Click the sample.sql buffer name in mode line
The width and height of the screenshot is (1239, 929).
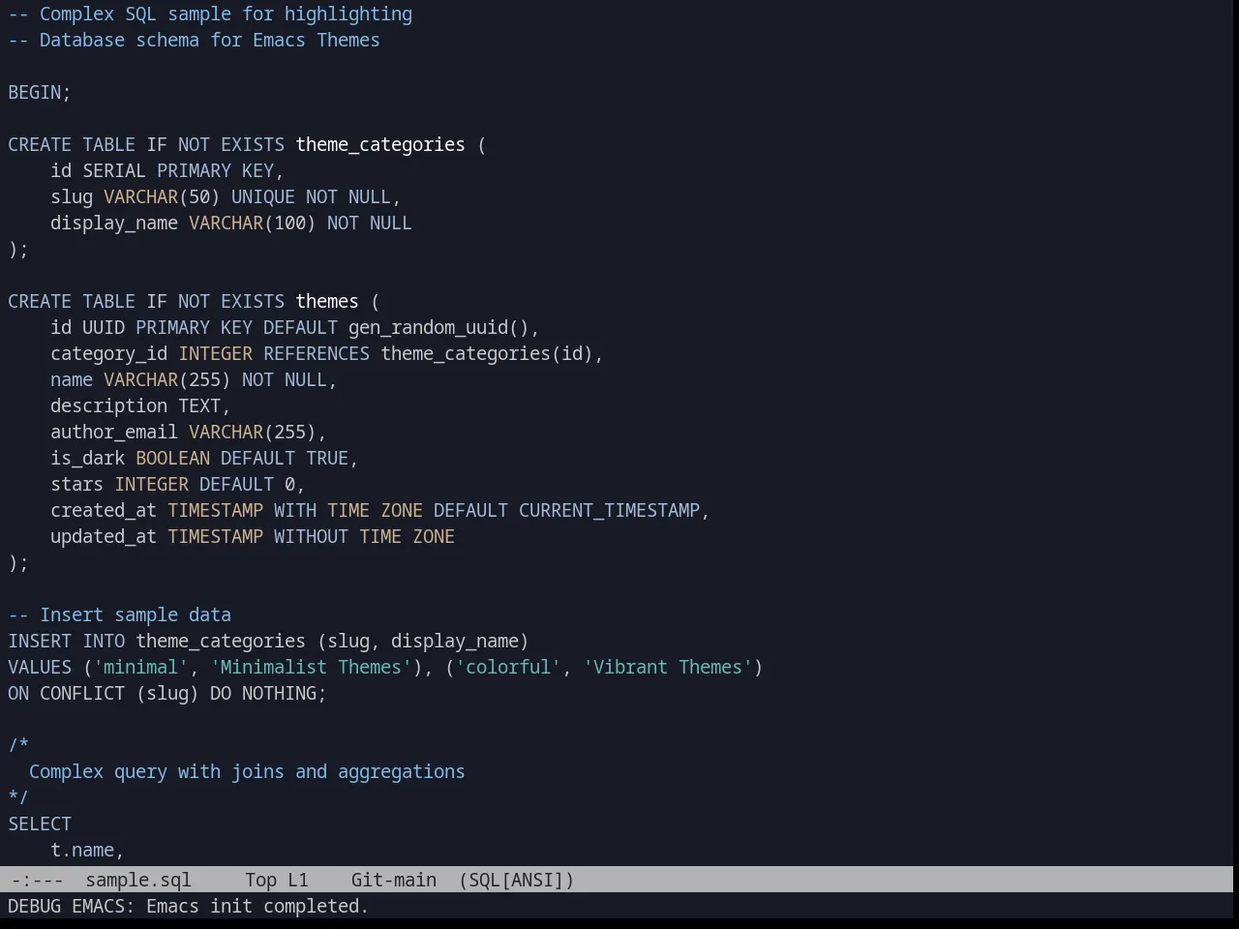[x=138, y=880]
